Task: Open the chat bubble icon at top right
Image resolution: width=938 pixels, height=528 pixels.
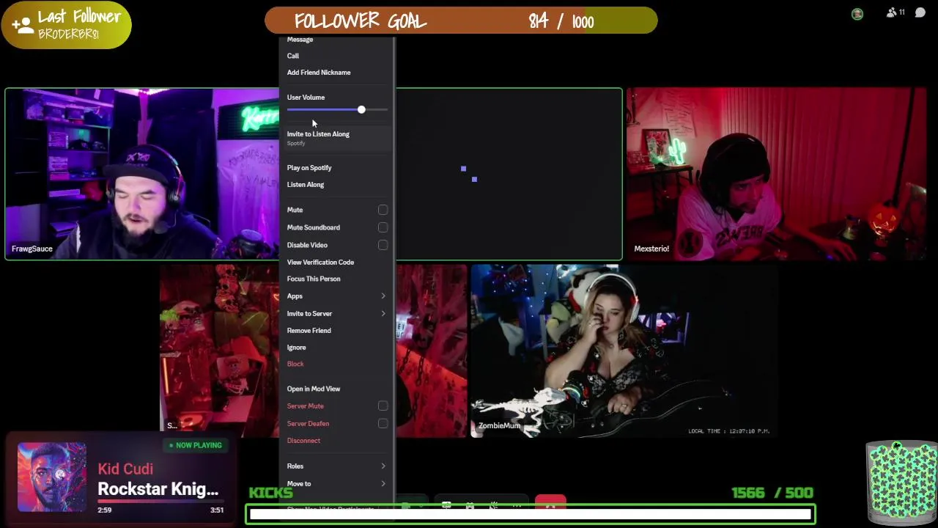Action: point(920,12)
